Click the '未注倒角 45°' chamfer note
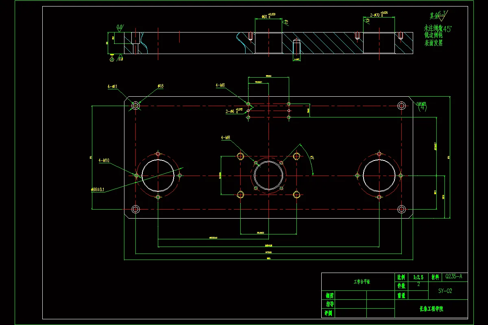This screenshot has width=488, height=325. 438,28
